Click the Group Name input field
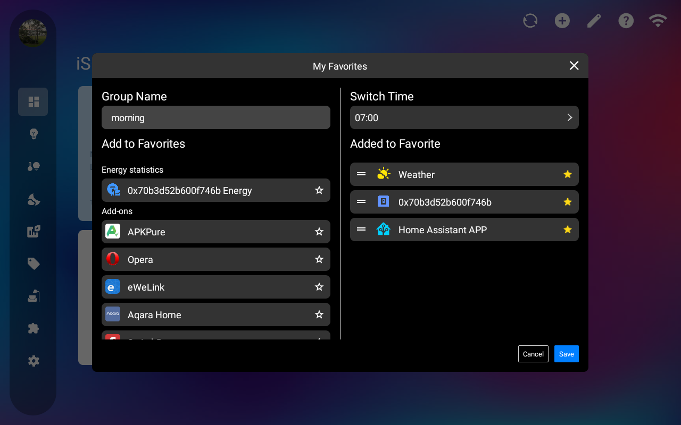The height and width of the screenshot is (425, 681). (x=215, y=117)
